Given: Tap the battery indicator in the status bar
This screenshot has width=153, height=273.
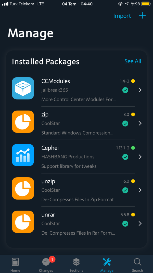Looking at the screenshot, I should 146,4.
